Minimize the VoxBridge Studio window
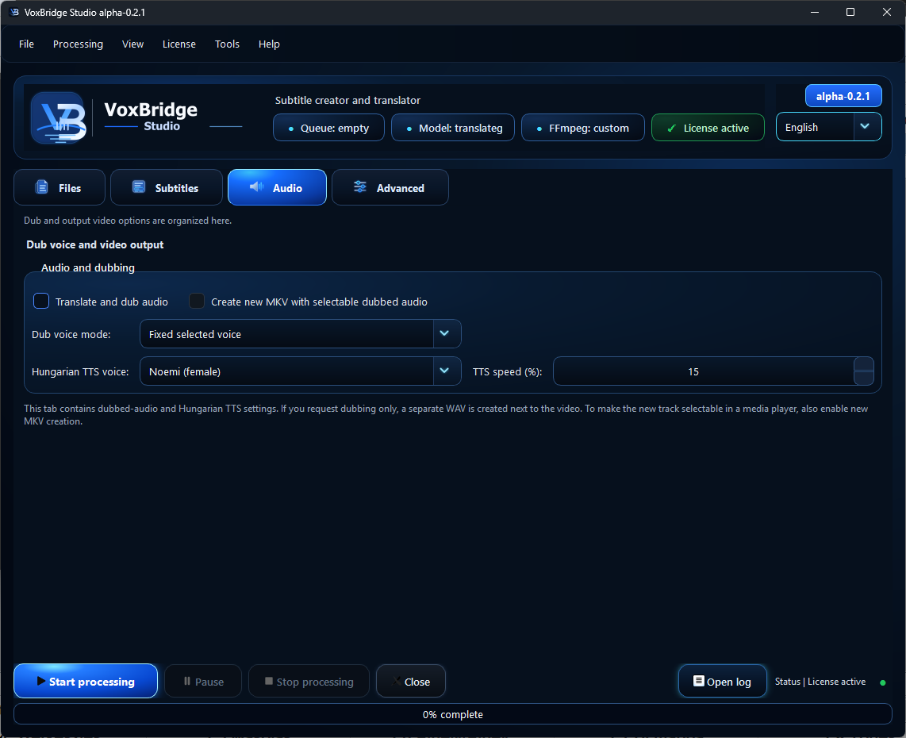 [x=815, y=12]
